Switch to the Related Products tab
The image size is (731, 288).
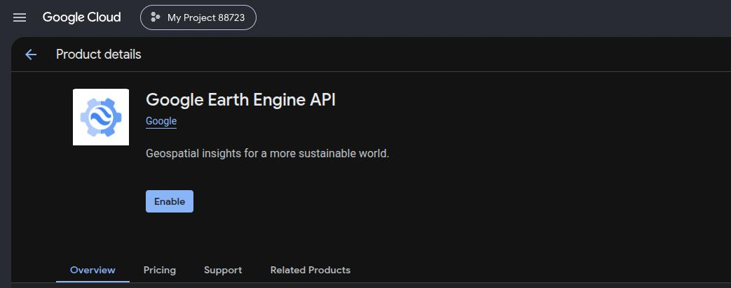310,271
